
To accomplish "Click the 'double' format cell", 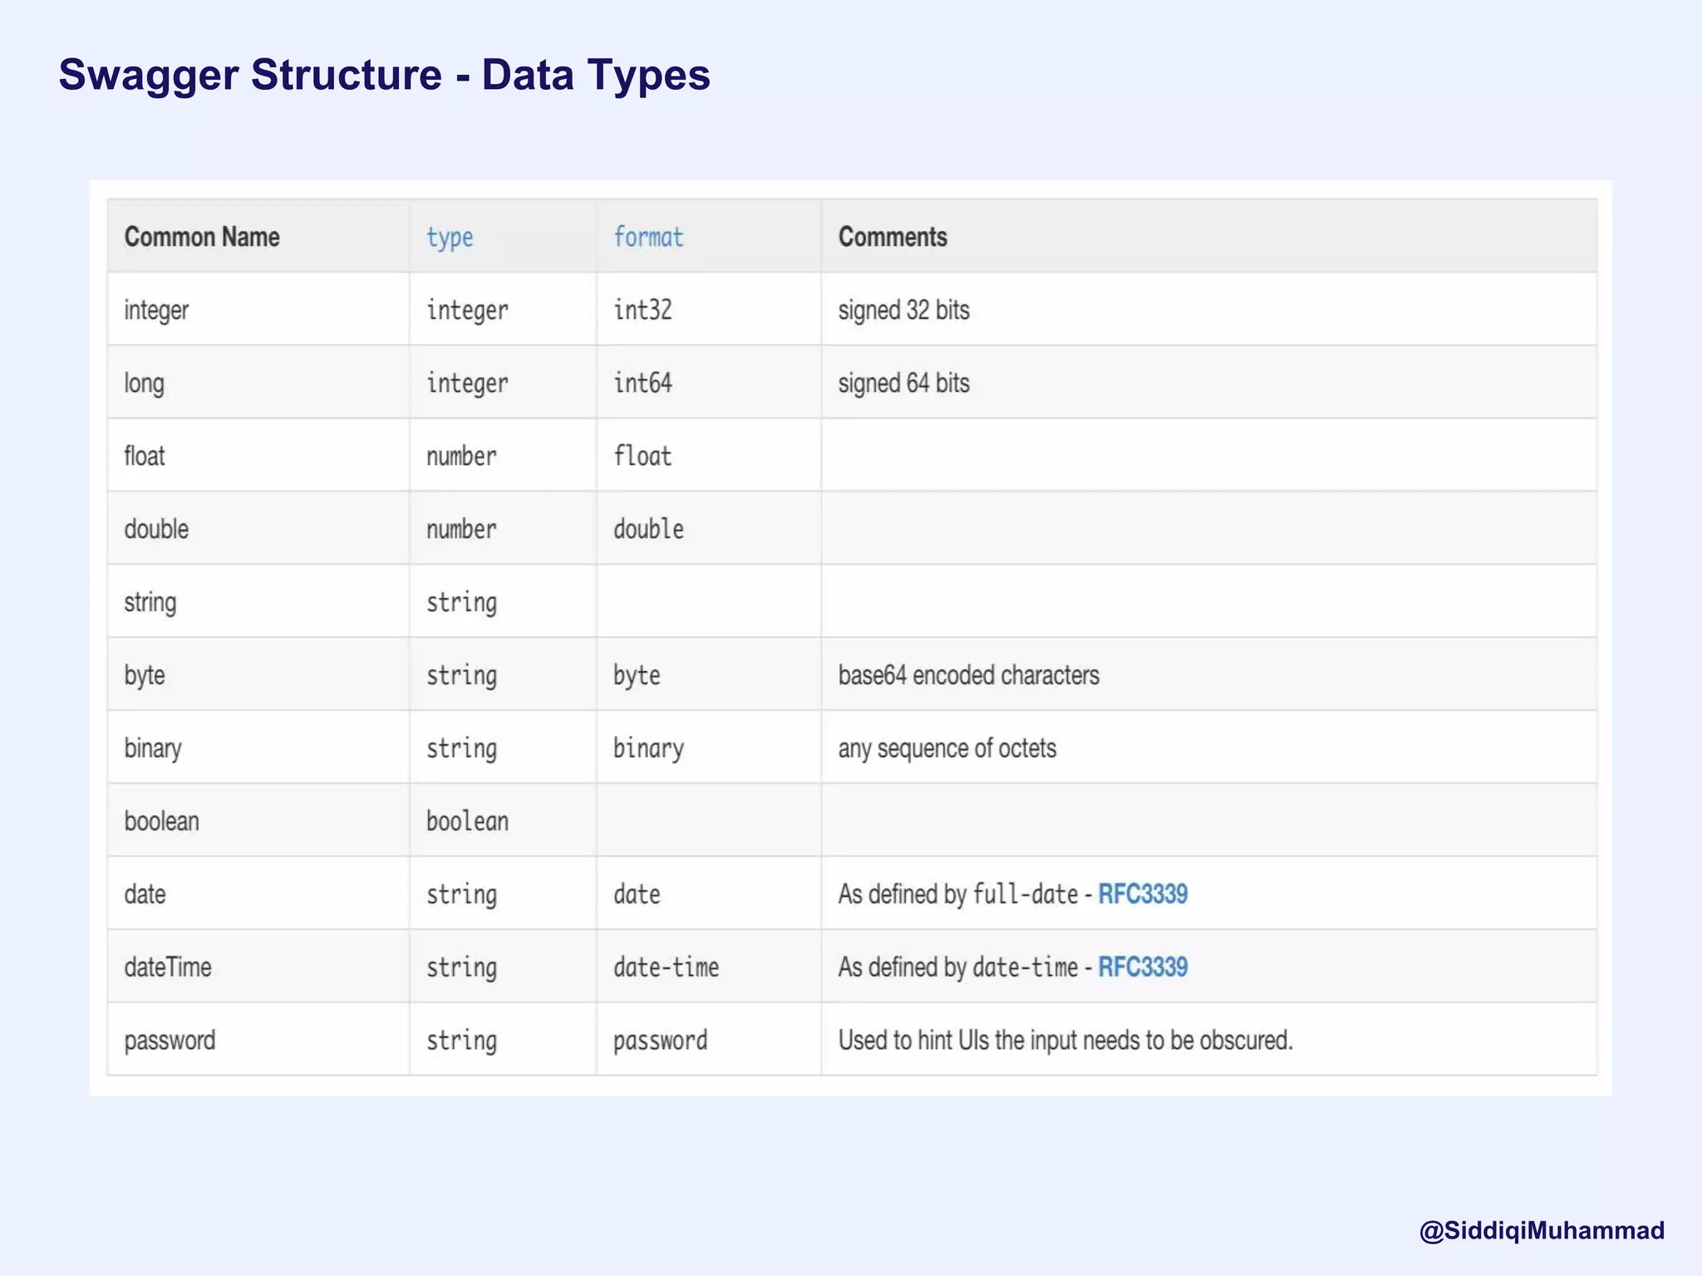I will coord(648,529).
